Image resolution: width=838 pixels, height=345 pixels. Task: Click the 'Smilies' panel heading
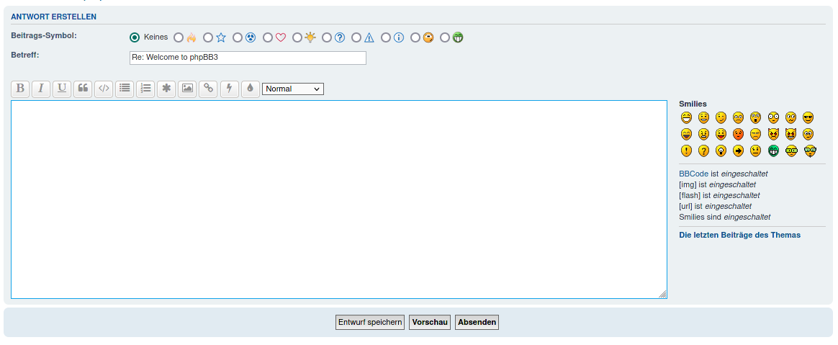tap(693, 104)
